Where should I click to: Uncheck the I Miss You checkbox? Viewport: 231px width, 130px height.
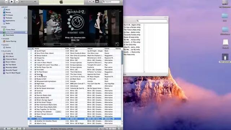click(35, 60)
